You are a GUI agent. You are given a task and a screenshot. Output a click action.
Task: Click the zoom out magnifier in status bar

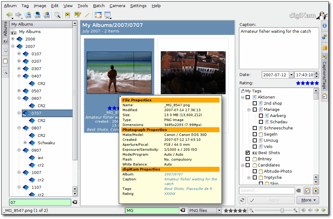click(252, 210)
